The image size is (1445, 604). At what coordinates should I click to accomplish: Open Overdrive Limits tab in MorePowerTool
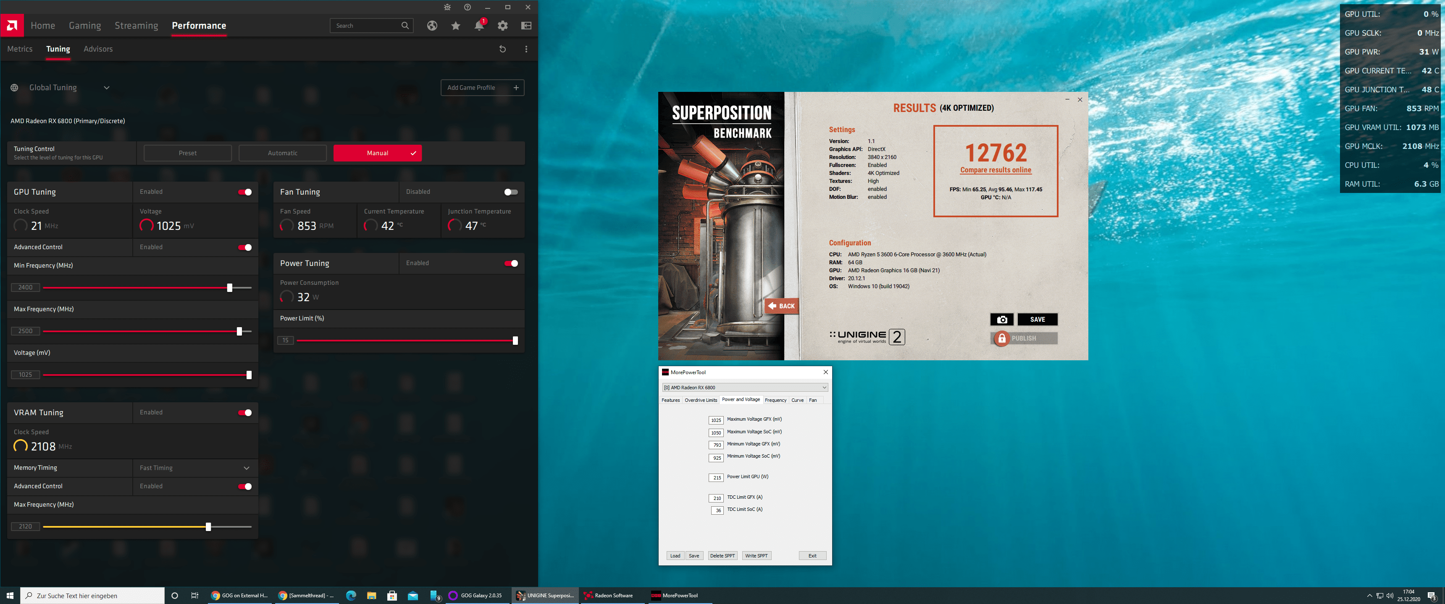point(701,400)
